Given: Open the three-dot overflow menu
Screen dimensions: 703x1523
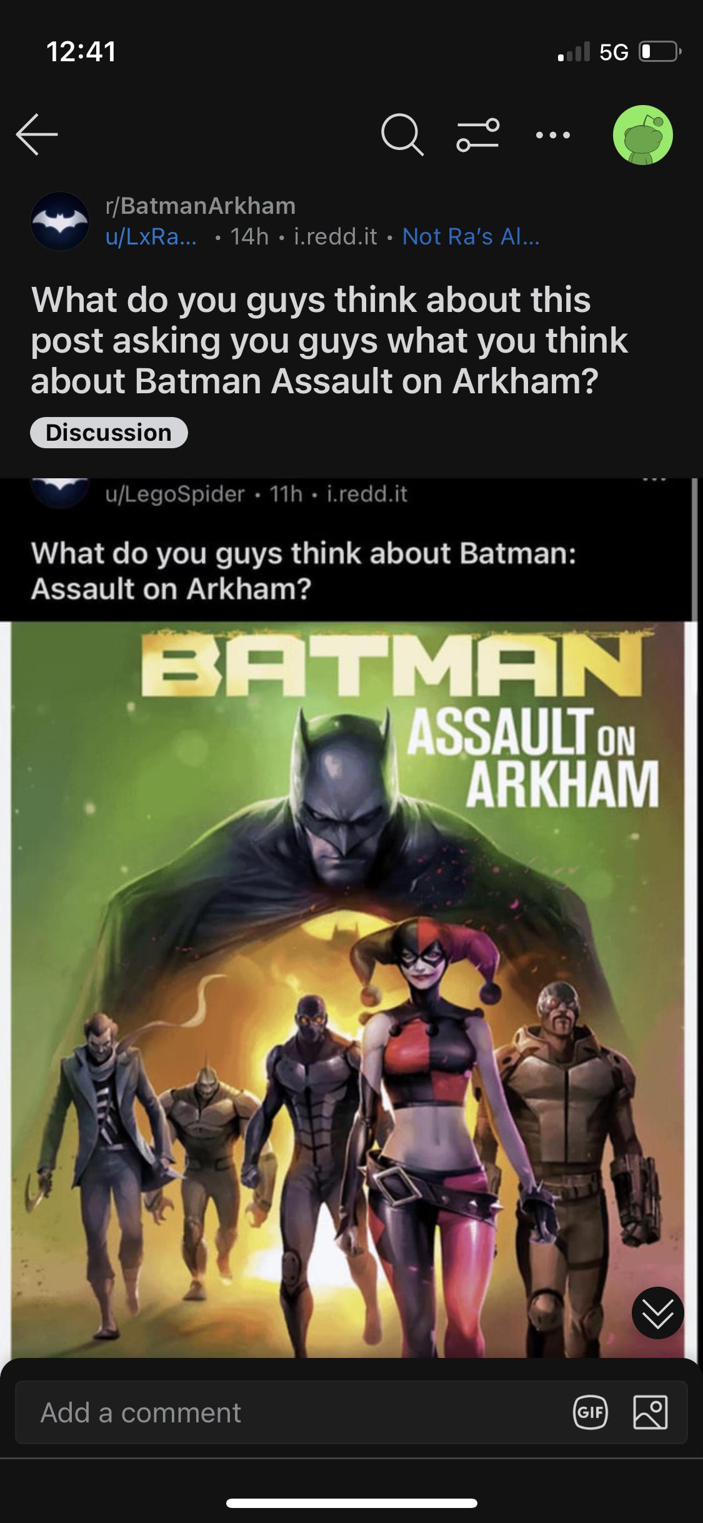Looking at the screenshot, I should [x=554, y=135].
